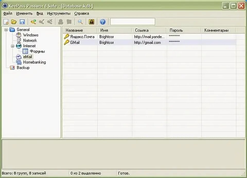Screen dimensions: 247x178
Task: Minimize the KeePass window
Action: tap(226, 6)
